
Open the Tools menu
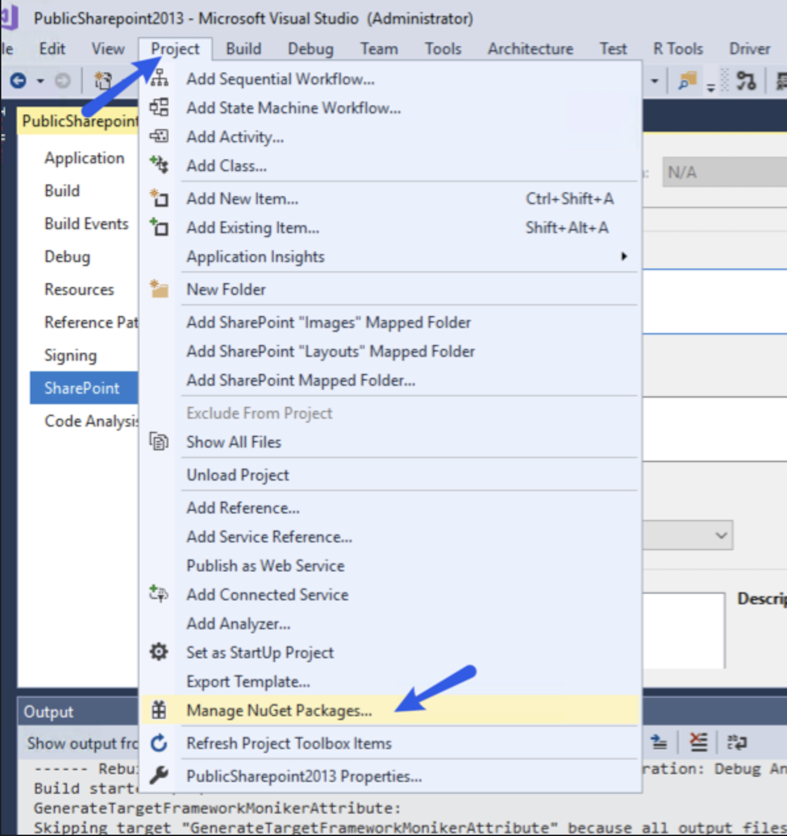coord(443,49)
